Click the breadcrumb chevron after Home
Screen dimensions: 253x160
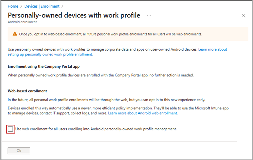pos(21,6)
